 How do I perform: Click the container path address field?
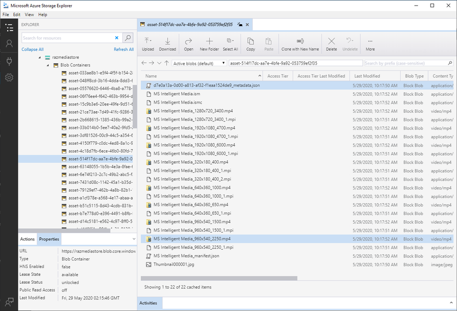tap(296, 63)
